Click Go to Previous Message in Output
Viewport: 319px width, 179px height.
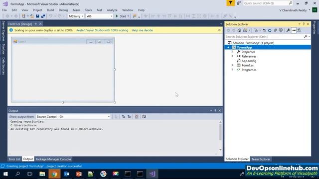pyautogui.click(x=124, y=116)
